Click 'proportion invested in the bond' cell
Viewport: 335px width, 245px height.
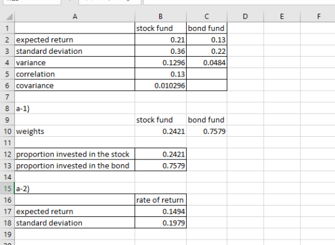pyautogui.click(x=75, y=166)
